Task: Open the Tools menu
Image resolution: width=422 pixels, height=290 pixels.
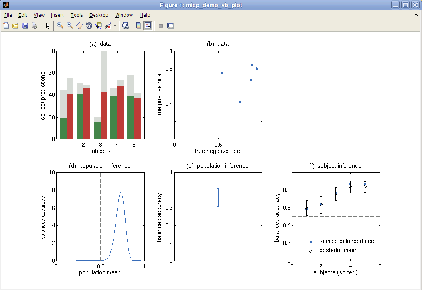Action: point(77,15)
